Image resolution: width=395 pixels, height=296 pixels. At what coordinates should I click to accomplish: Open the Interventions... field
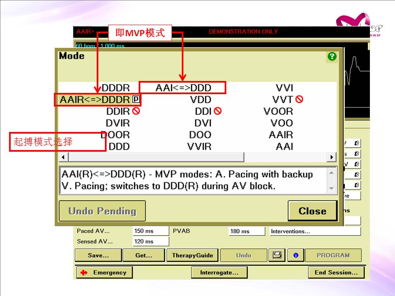(x=315, y=231)
